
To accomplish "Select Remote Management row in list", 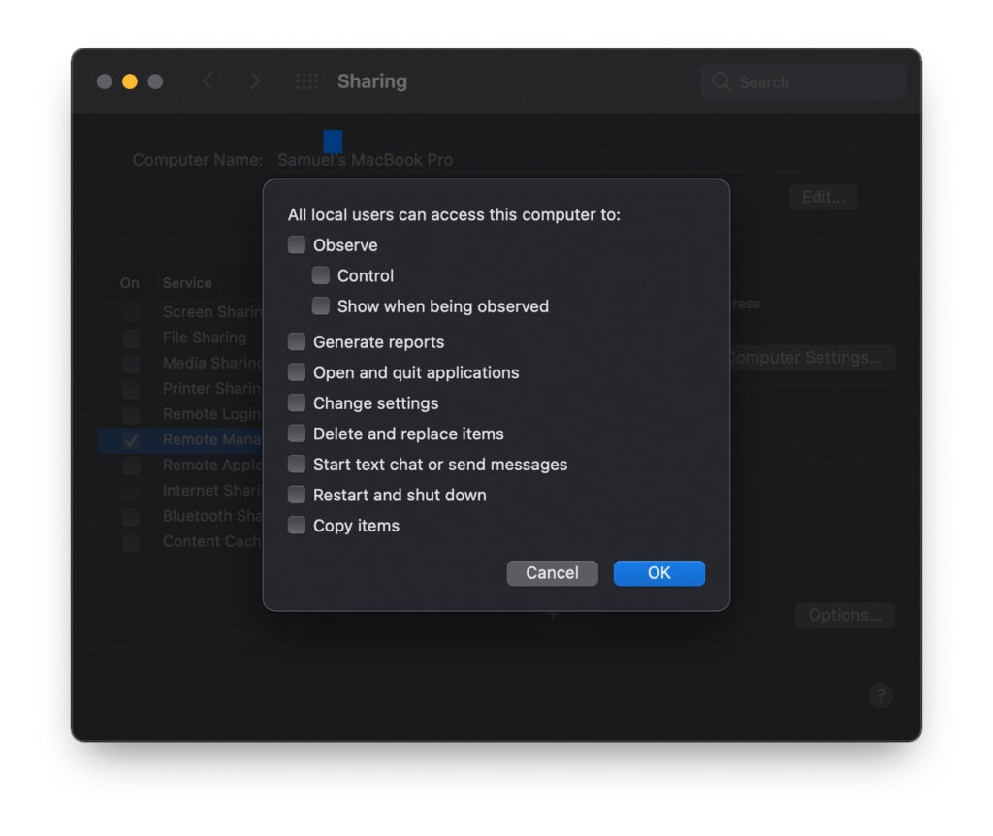I will [180, 440].
